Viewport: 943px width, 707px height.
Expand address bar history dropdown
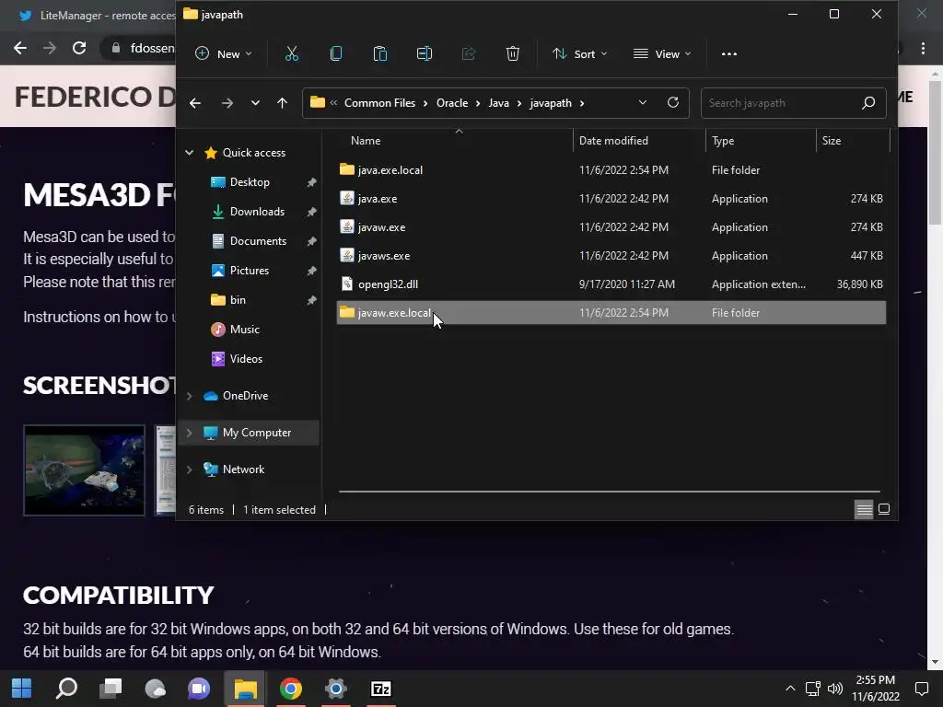[x=642, y=102]
